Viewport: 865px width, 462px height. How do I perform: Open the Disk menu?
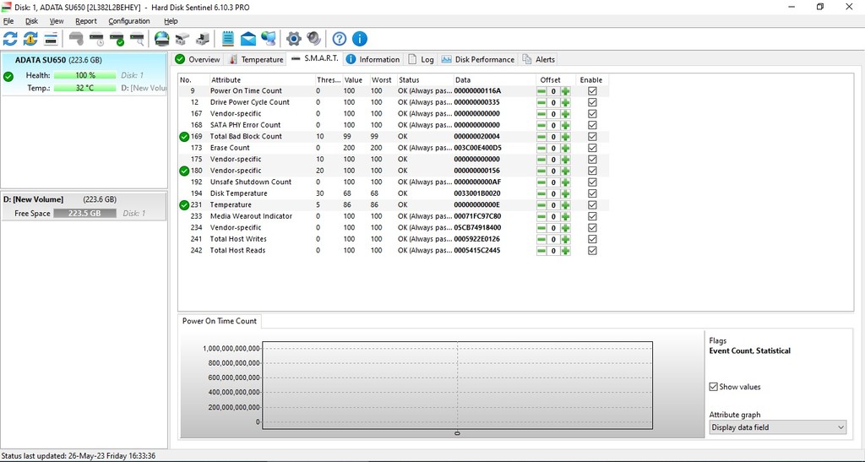tap(31, 21)
